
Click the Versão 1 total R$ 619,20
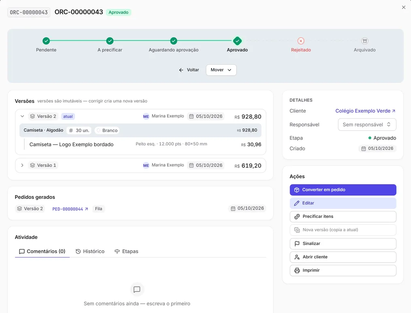click(x=248, y=166)
